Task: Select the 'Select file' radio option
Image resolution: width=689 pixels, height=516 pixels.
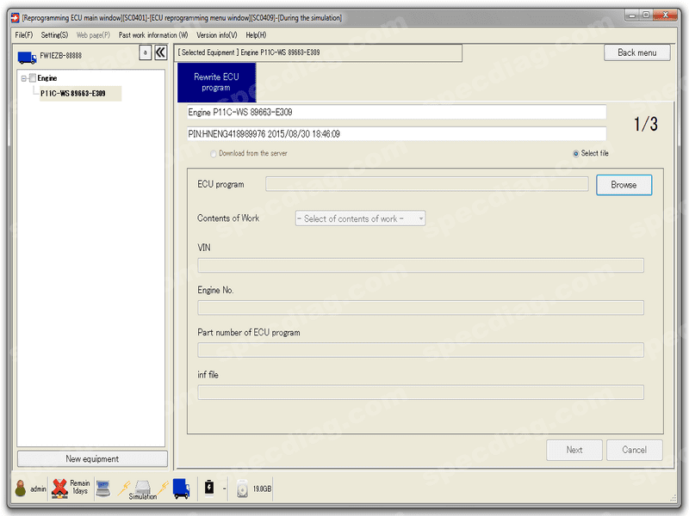Action: pos(575,154)
